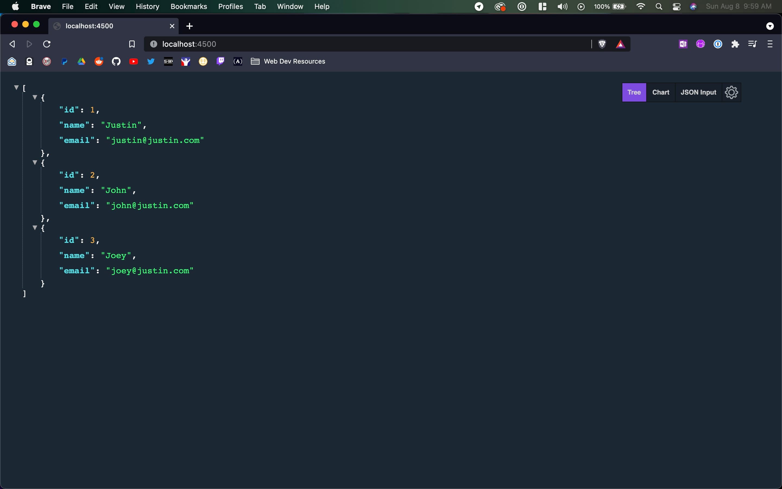Open the GitHub bookmark
Image resolution: width=782 pixels, height=489 pixels.
coord(116,61)
